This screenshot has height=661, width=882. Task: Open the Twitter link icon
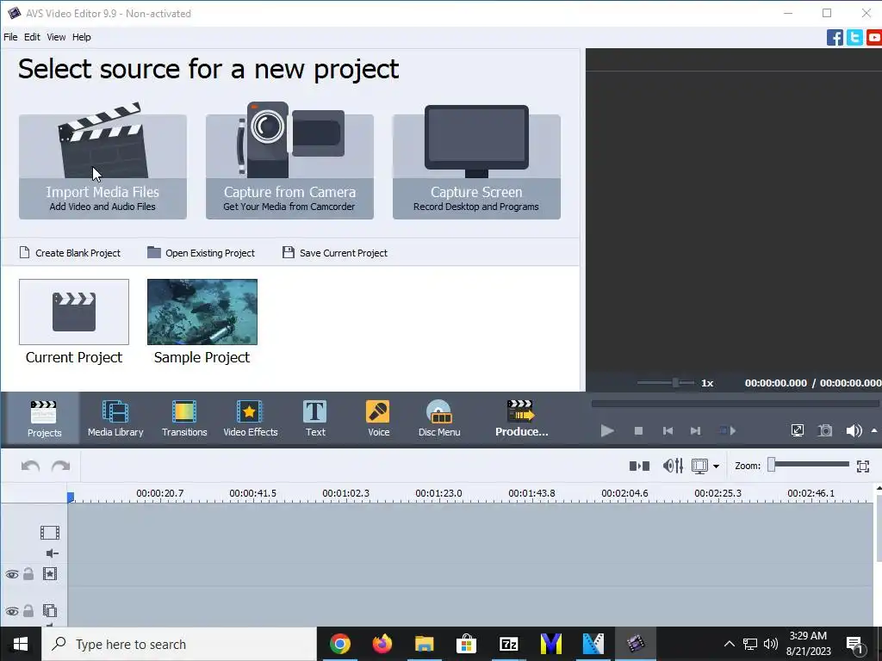[x=854, y=38]
